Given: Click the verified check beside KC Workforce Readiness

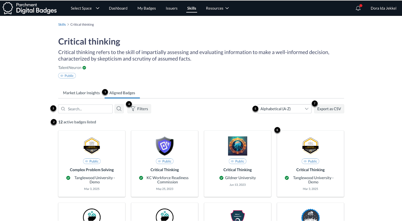Looking at the screenshot, I should click(141, 178).
